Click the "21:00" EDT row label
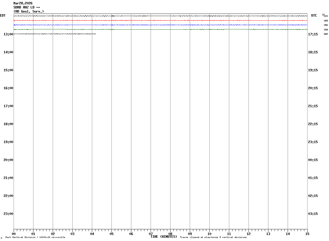 8,178
